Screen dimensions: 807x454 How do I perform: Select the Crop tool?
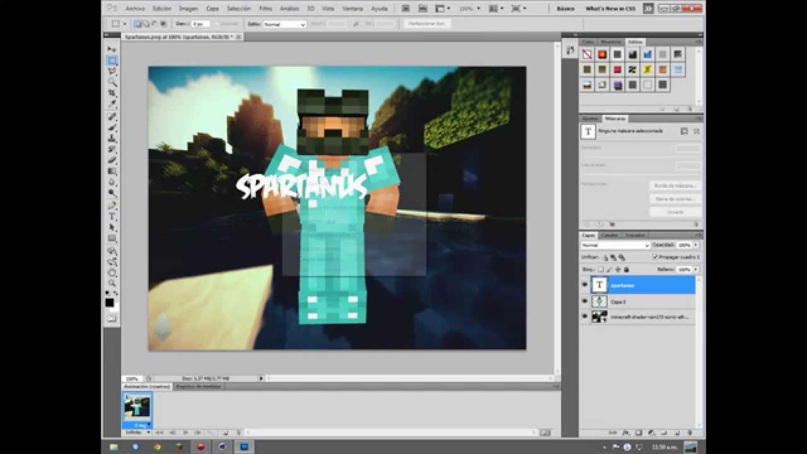[112, 93]
